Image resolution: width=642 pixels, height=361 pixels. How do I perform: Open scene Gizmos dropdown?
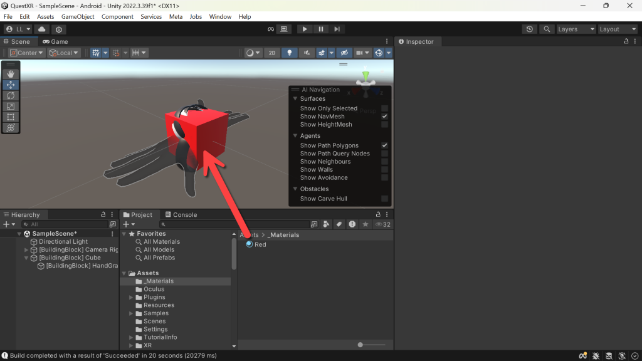(x=388, y=53)
